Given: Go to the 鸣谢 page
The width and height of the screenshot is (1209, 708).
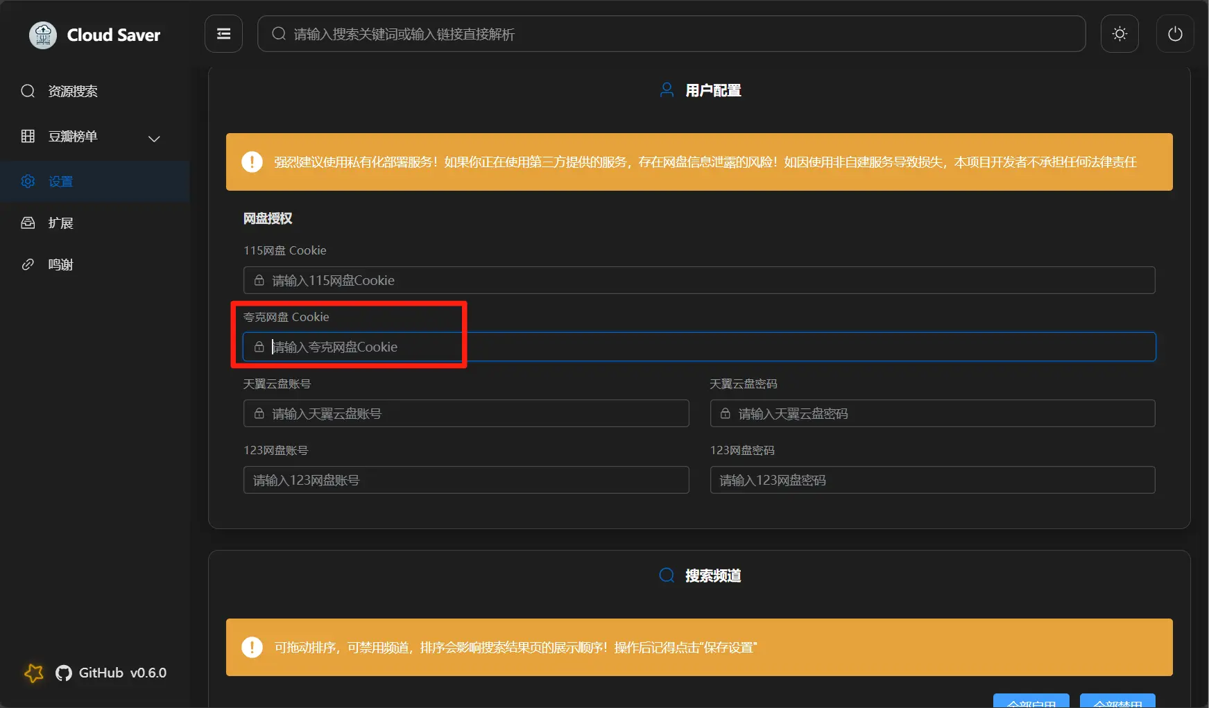Looking at the screenshot, I should (60, 265).
